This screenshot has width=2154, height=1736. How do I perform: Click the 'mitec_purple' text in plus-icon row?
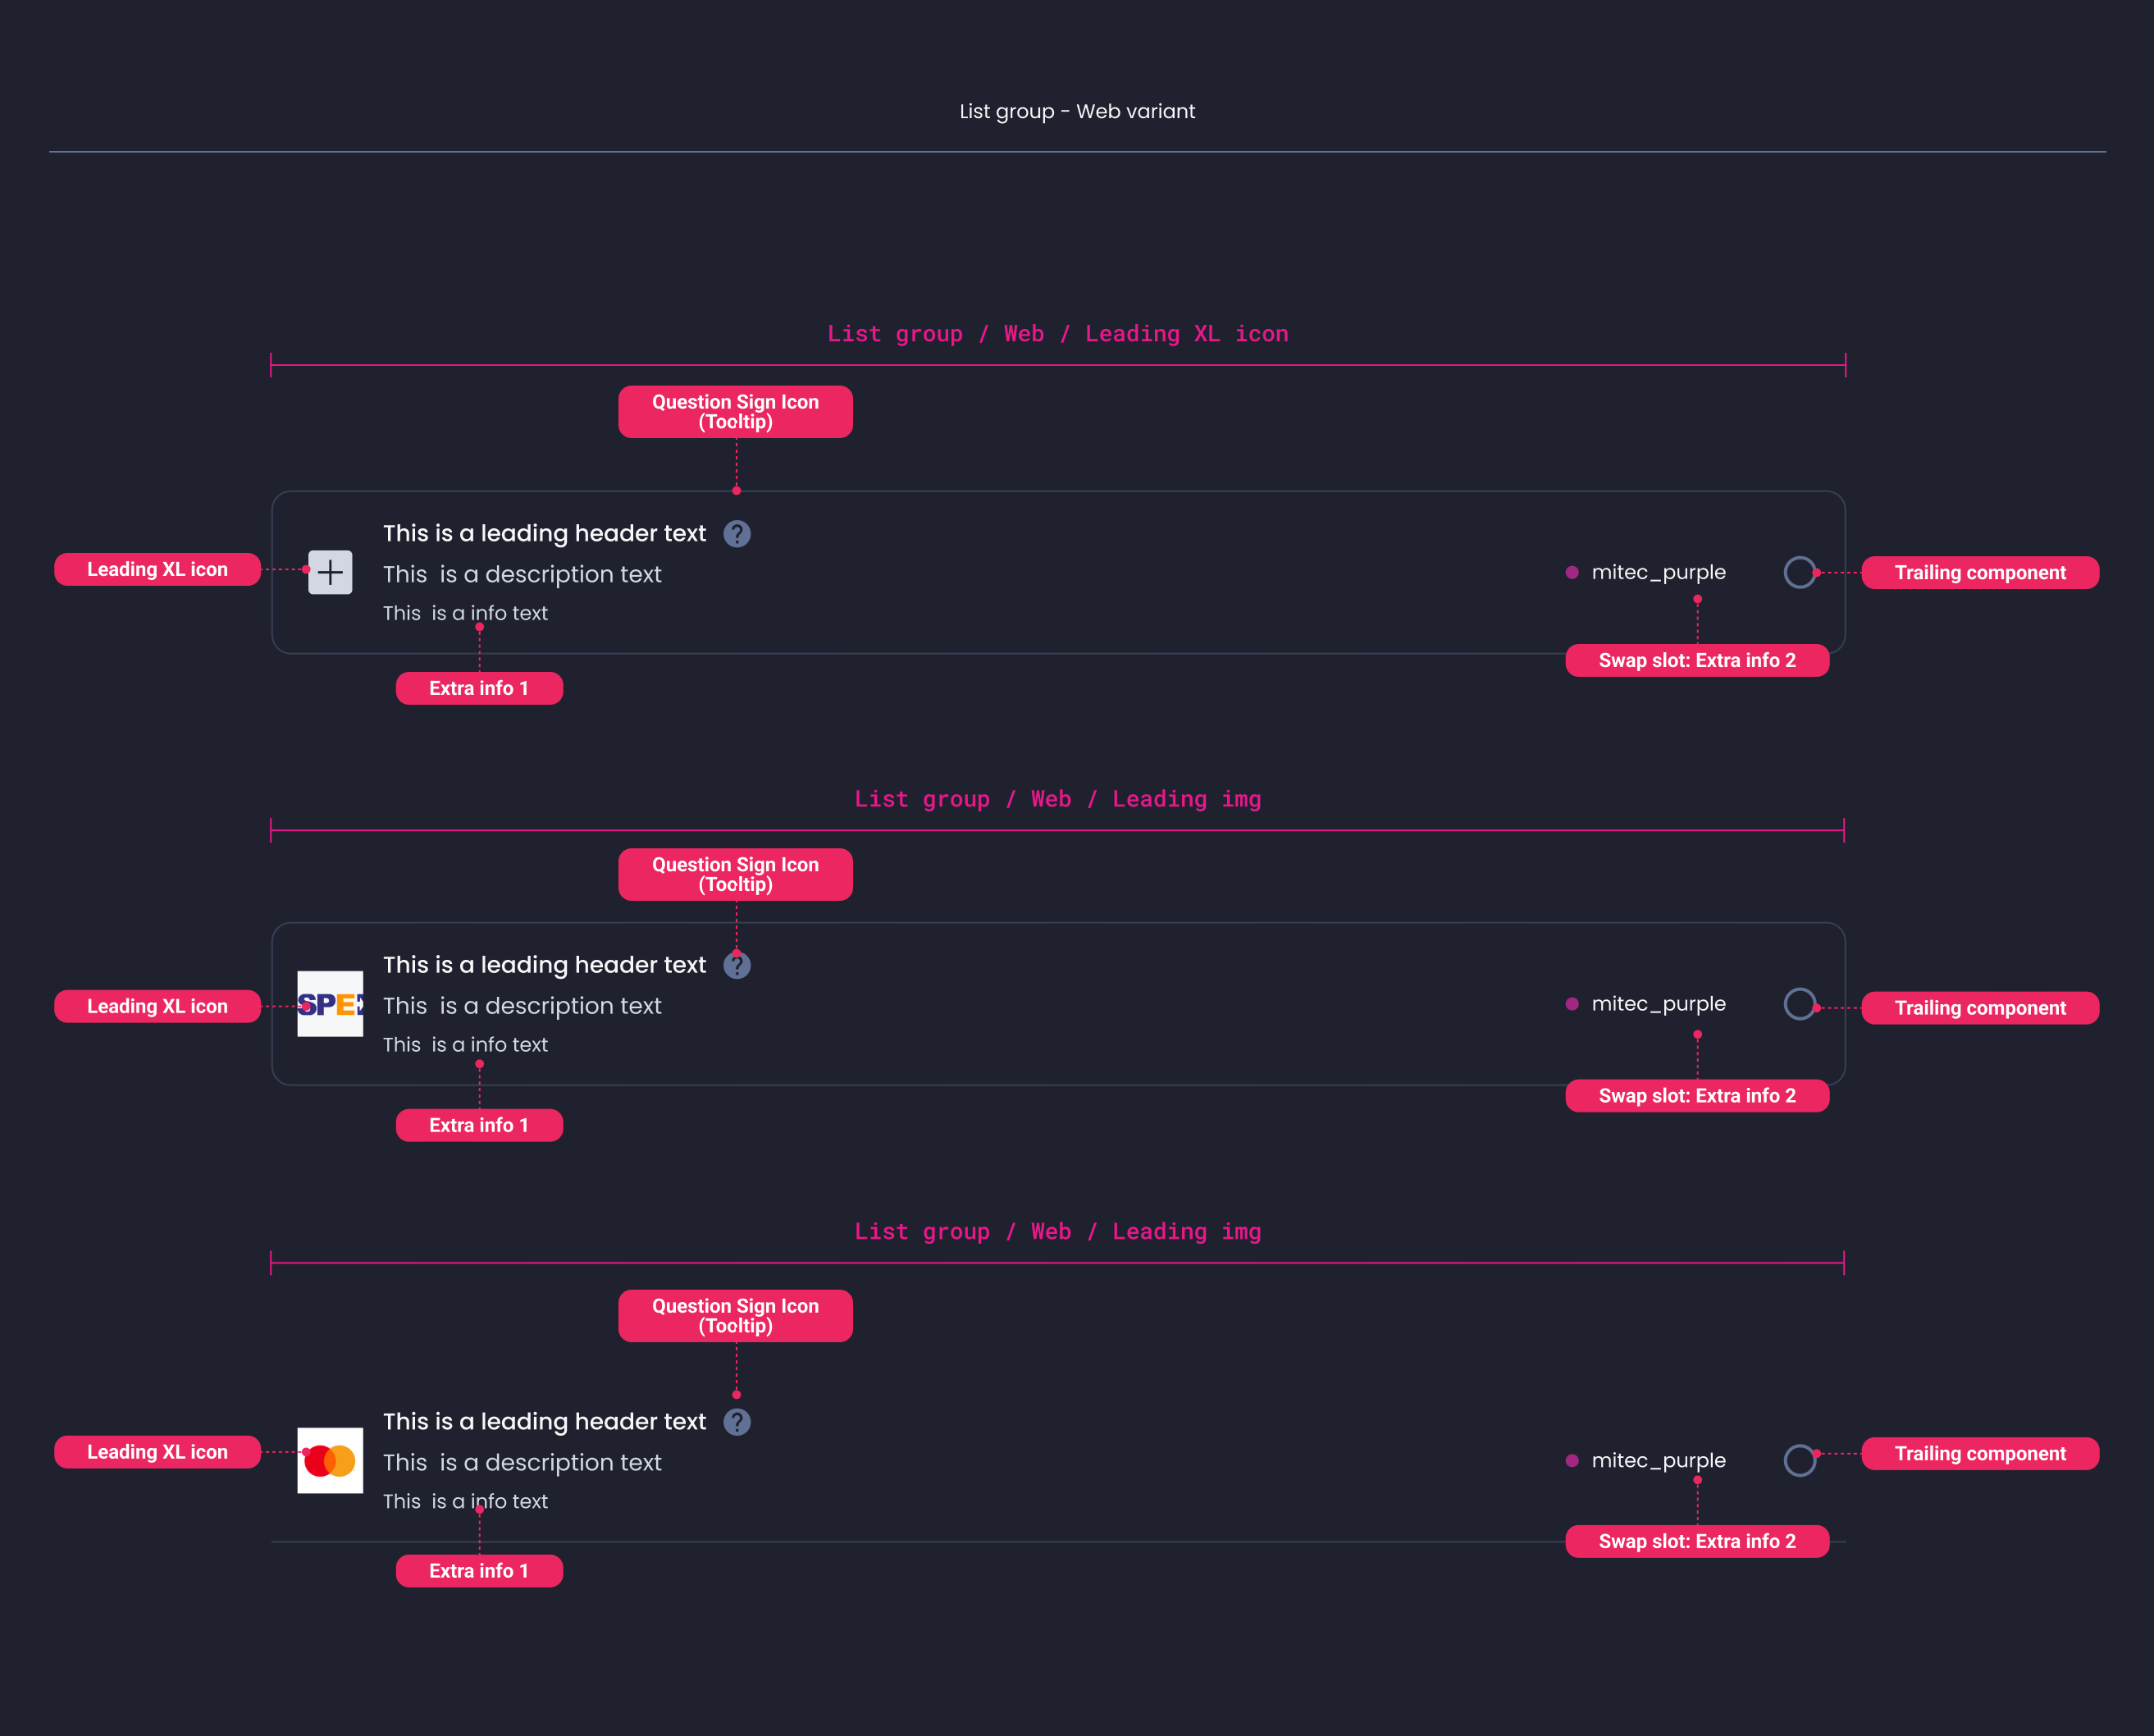tap(1659, 572)
